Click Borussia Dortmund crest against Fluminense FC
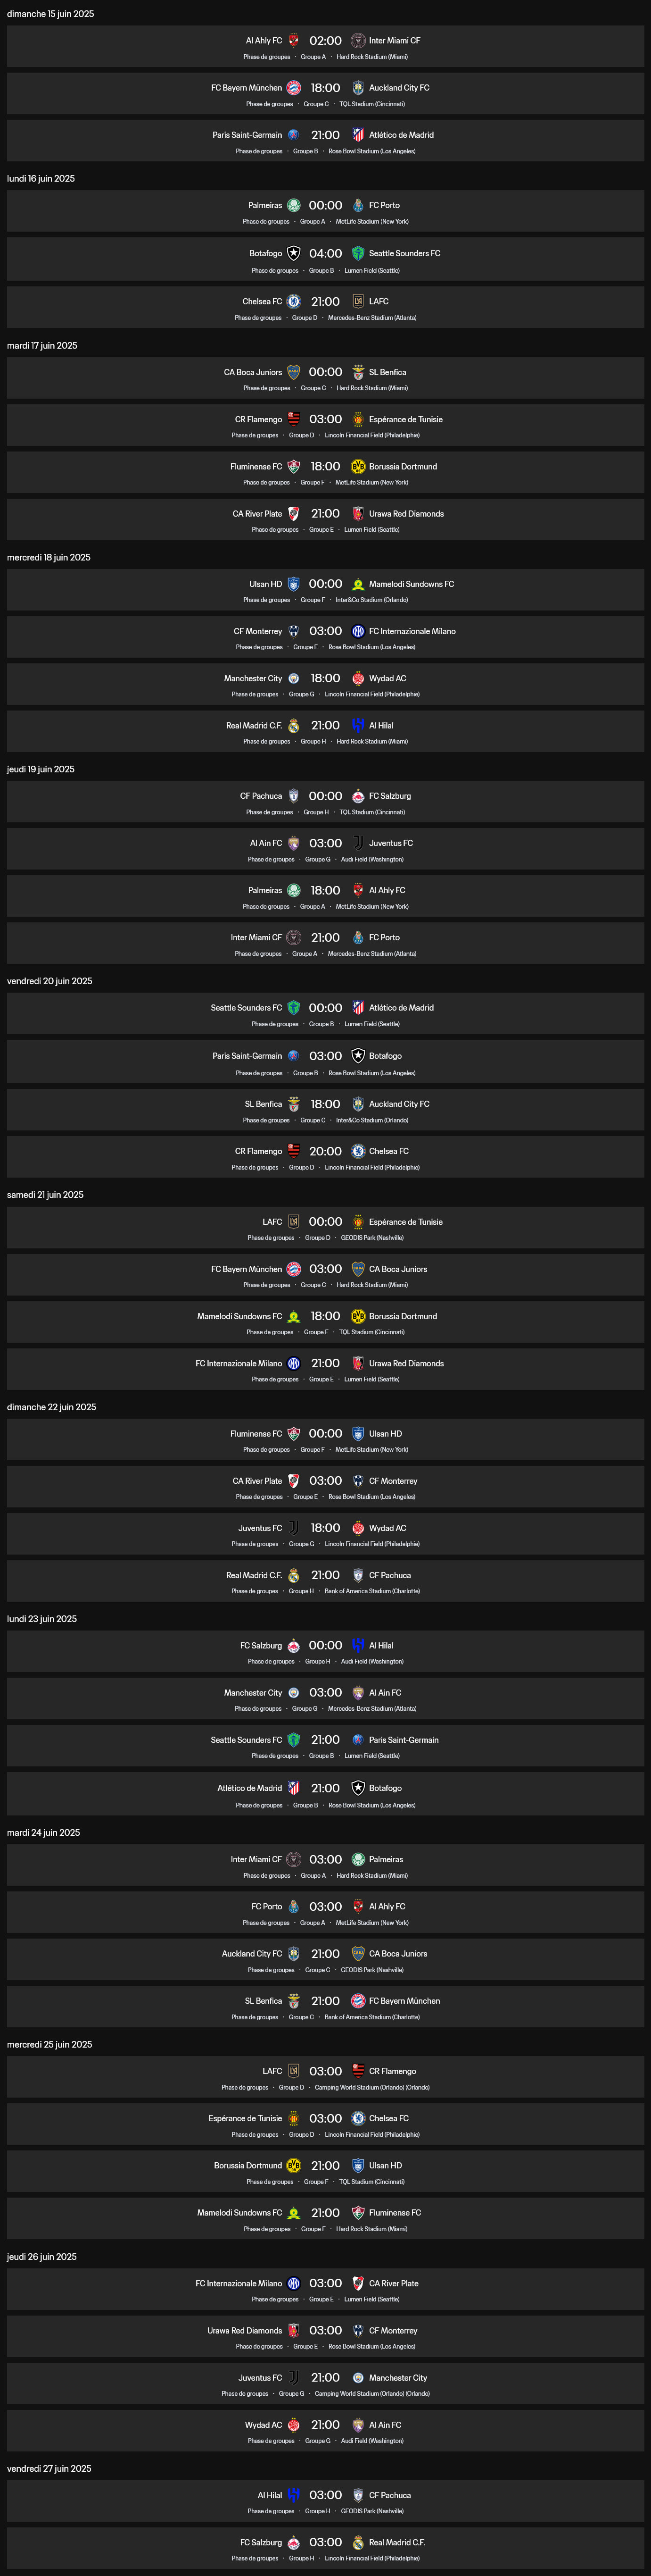The image size is (651, 2576). (357, 466)
